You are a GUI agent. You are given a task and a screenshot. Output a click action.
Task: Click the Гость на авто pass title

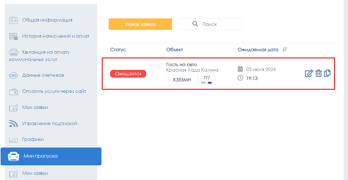click(x=181, y=64)
